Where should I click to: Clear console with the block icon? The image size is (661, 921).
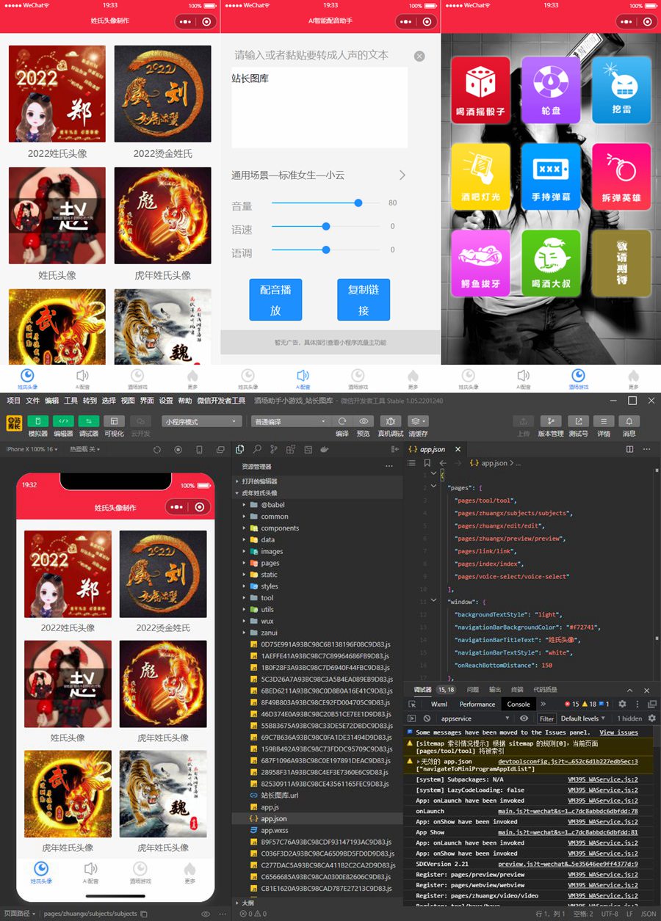(427, 718)
